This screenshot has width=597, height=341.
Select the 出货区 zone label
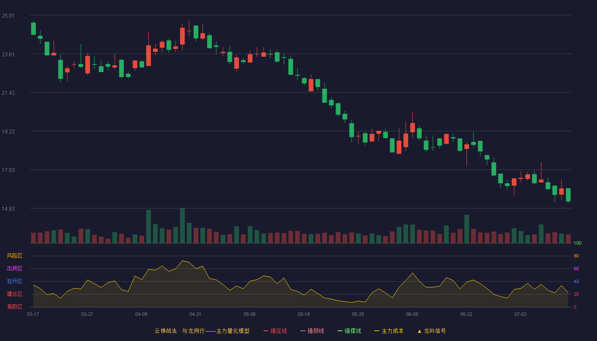[x=14, y=269]
